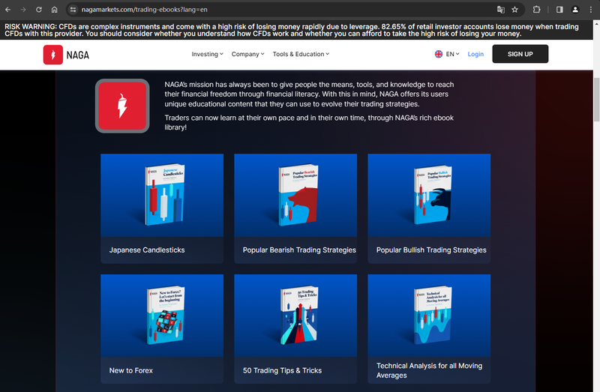This screenshot has height=392, width=600.
Task: Open the Popular Bullish Trading Strategies cover
Action: [x=429, y=196]
